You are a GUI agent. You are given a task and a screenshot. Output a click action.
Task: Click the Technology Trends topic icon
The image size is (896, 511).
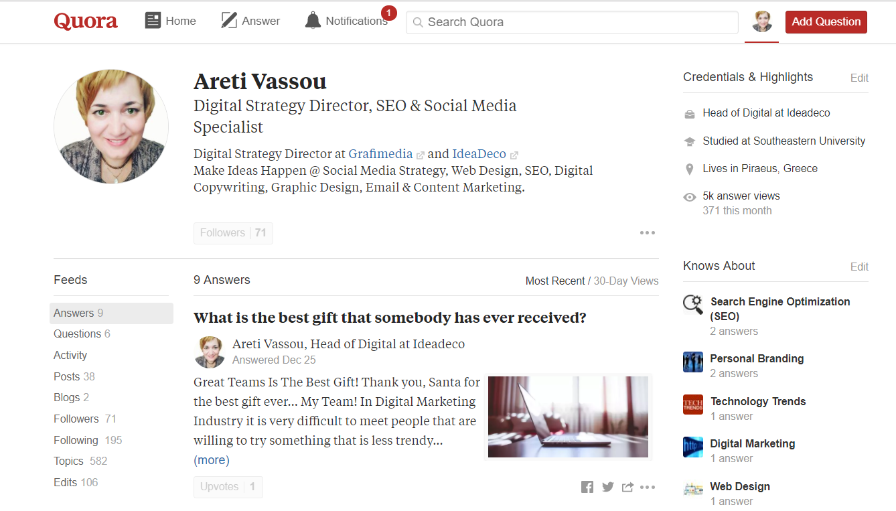click(x=692, y=405)
